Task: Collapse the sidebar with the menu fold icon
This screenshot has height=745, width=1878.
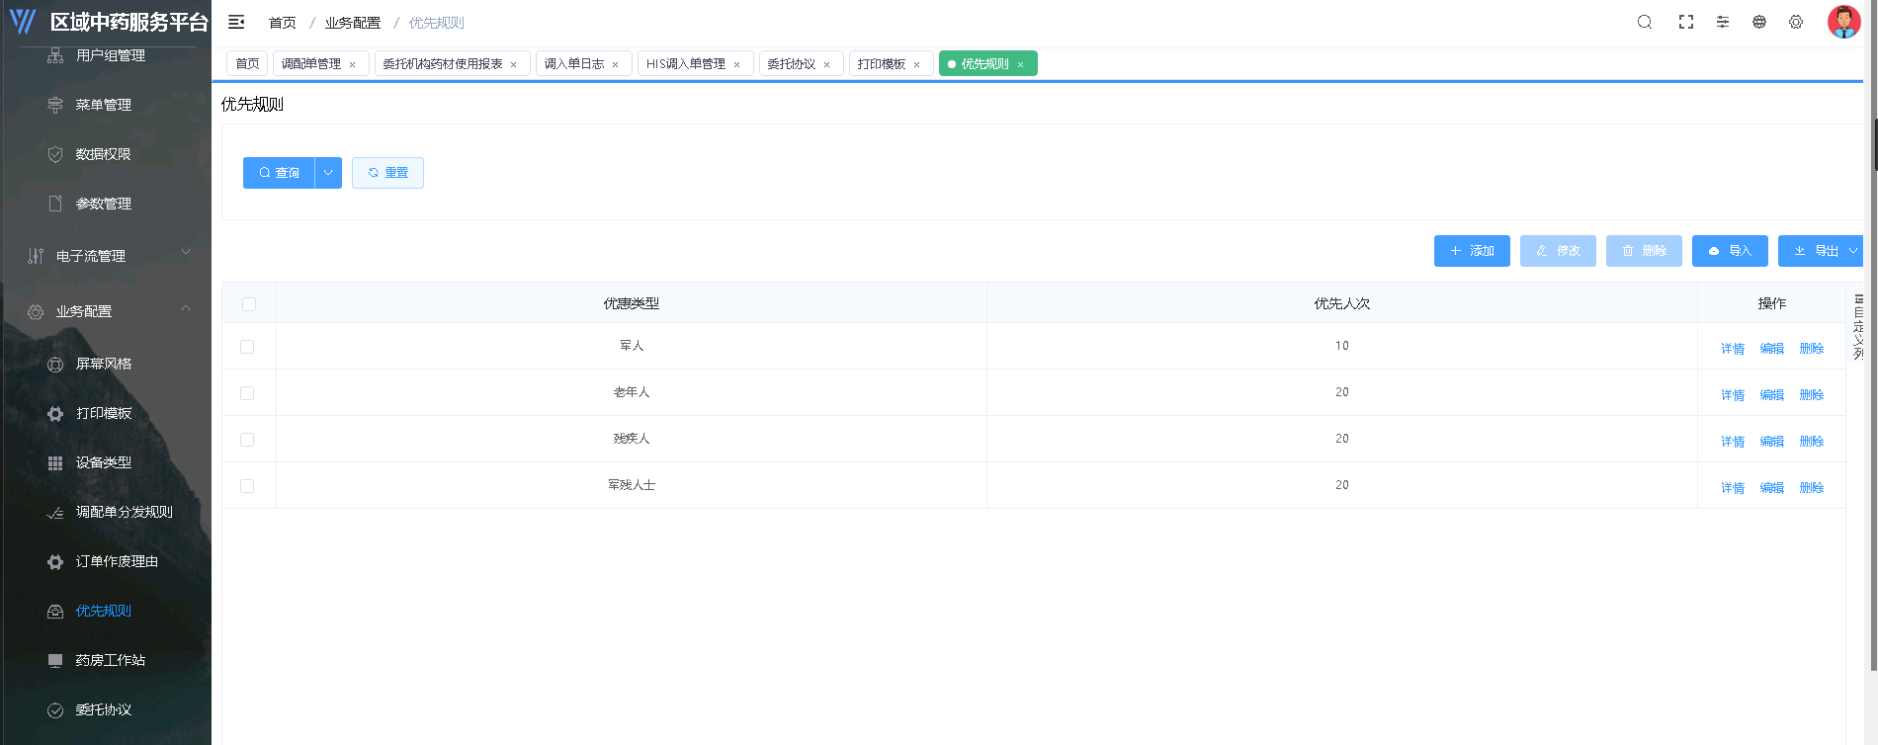Action: (x=236, y=22)
